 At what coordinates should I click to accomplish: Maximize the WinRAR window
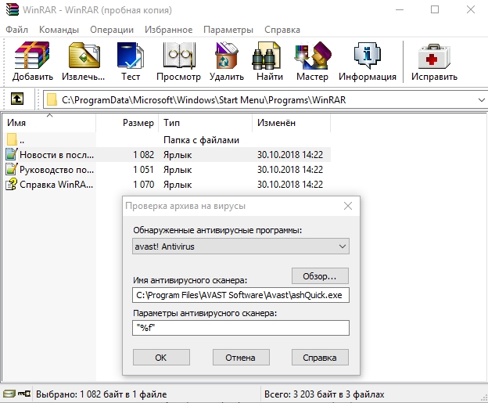[x=435, y=9]
